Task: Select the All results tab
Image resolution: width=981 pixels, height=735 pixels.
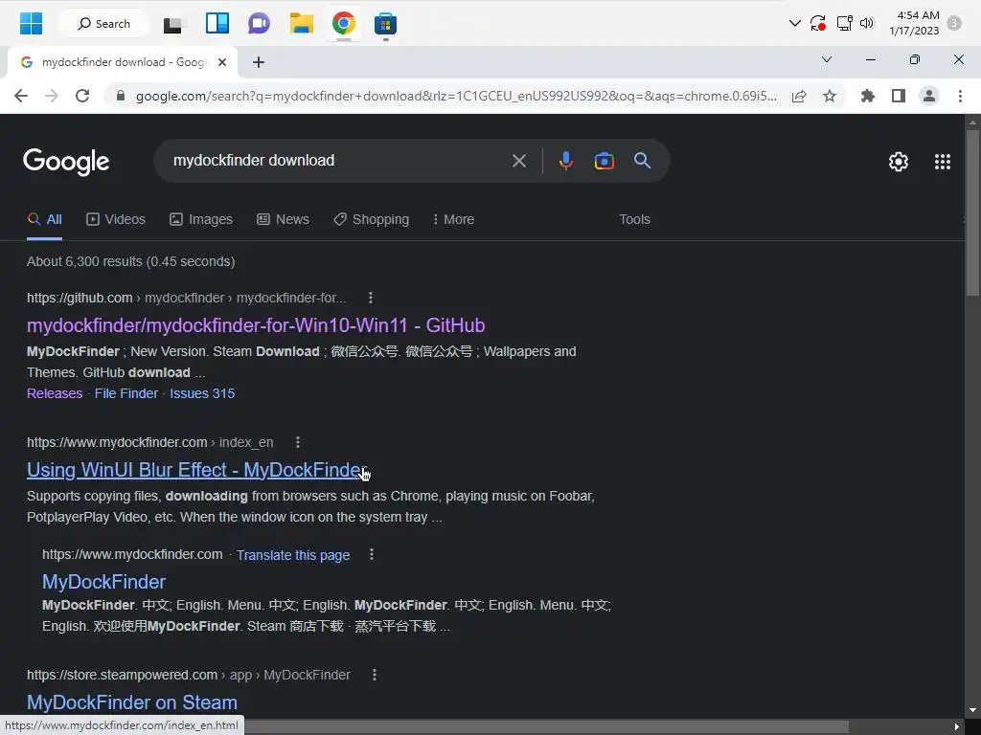Action: pyautogui.click(x=44, y=219)
